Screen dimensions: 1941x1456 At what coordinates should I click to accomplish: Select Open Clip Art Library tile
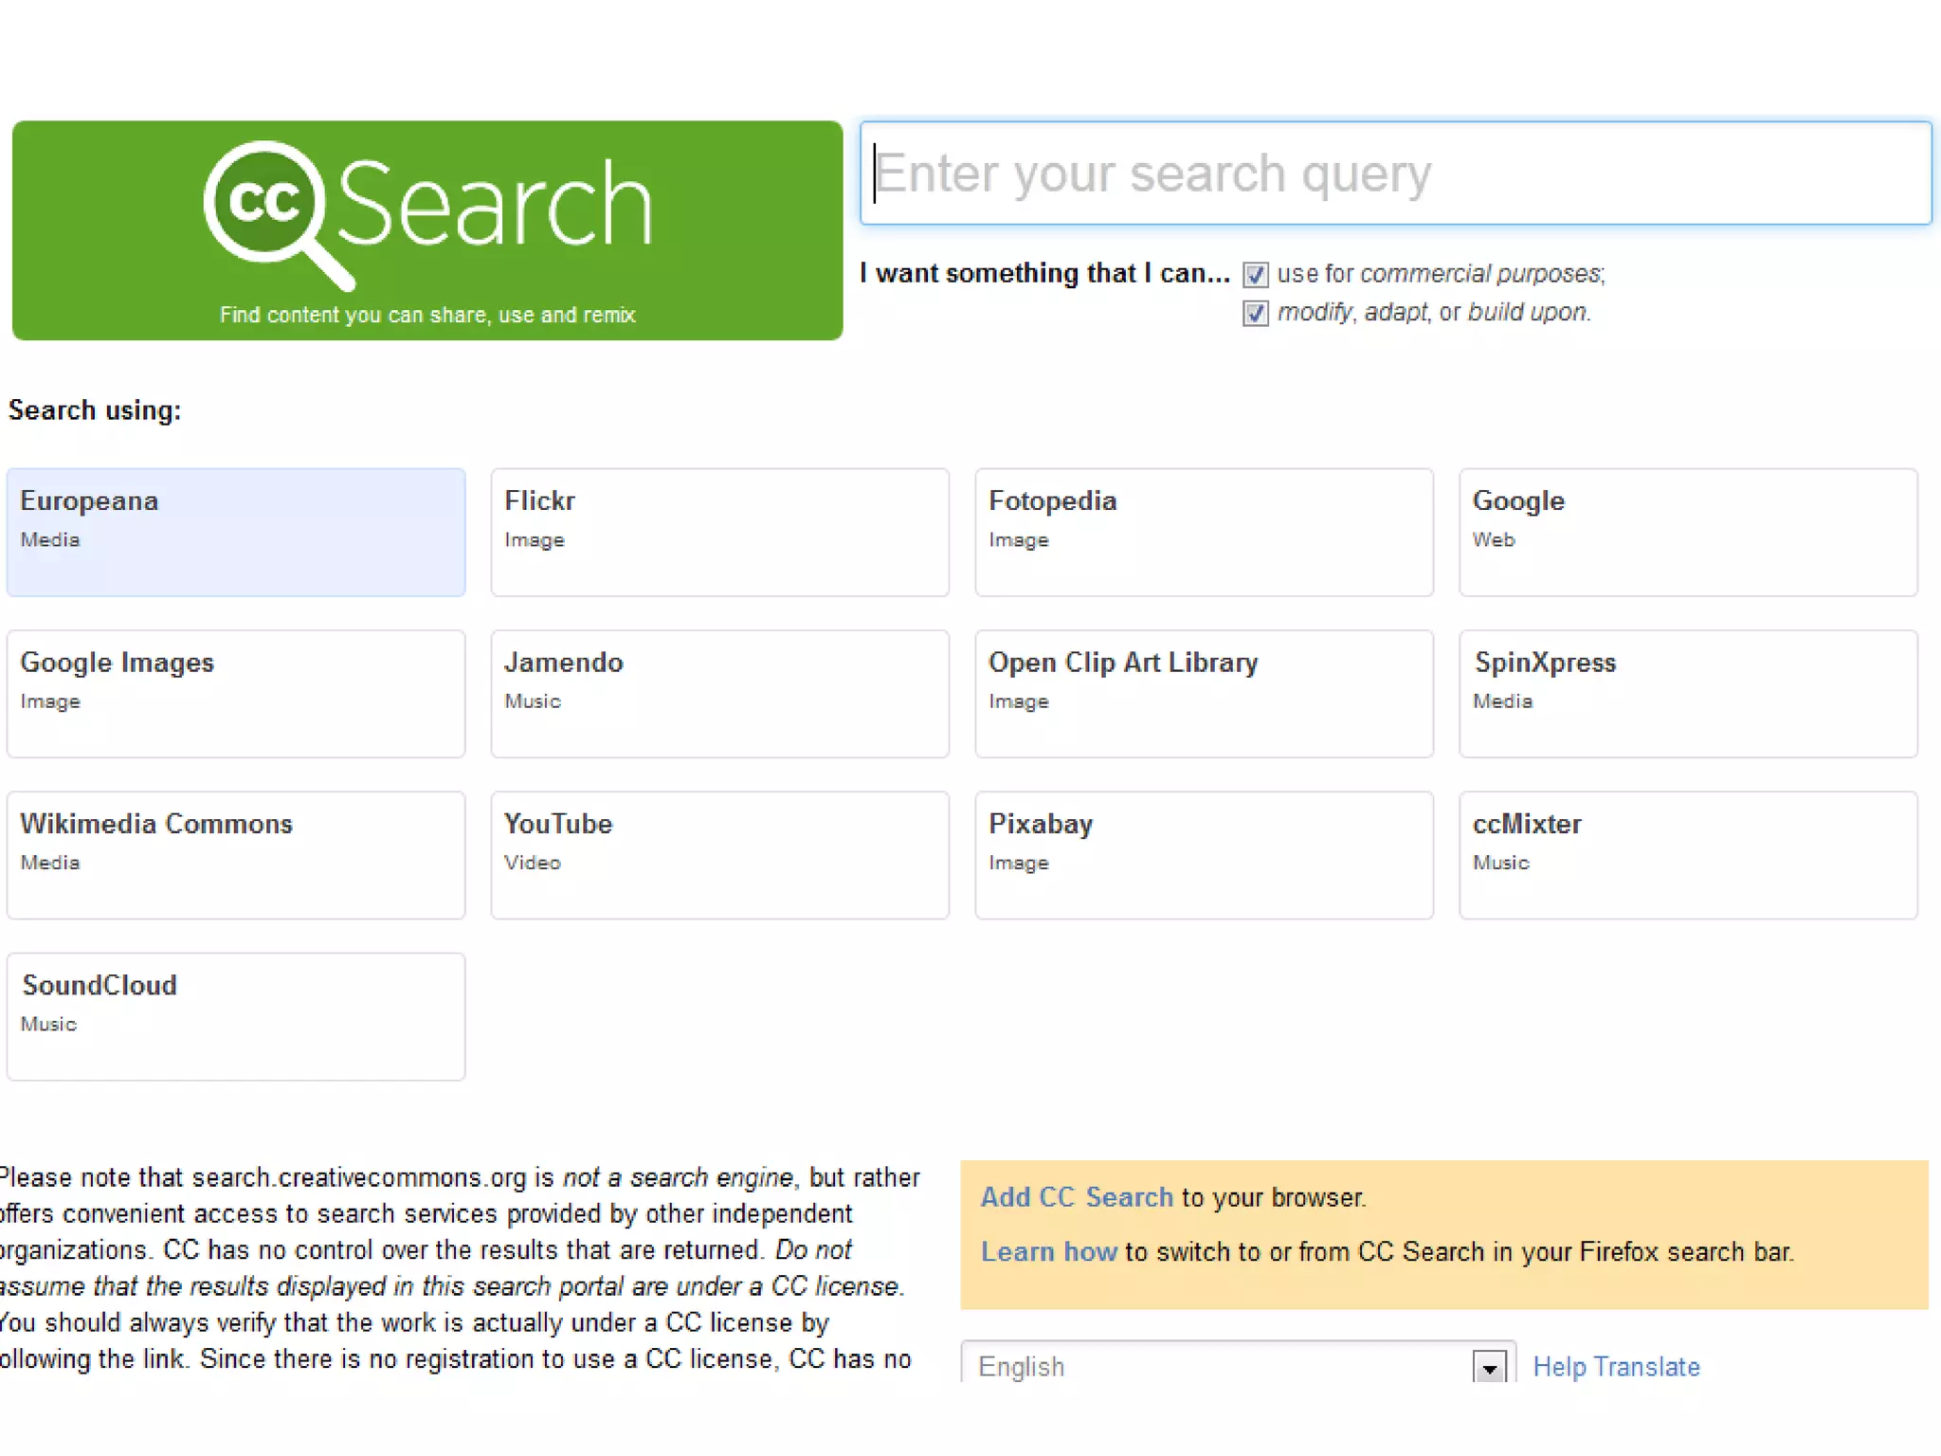tap(1204, 693)
